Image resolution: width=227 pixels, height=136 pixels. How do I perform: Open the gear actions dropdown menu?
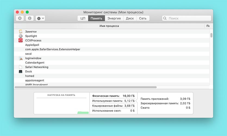click(41, 18)
